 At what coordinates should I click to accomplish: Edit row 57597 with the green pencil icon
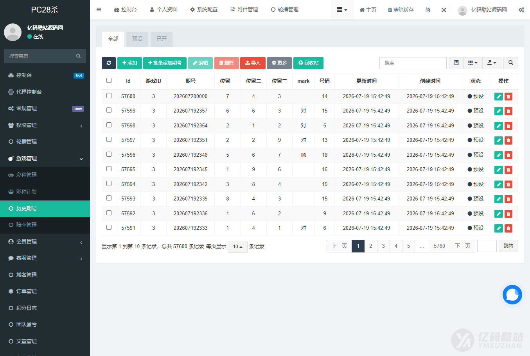(499, 140)
